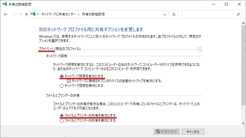Viewport: 246px width, 138px height.
Task: Toggle the 自動セットアップ checkbox for connected devices
Action: pos(69,81)
